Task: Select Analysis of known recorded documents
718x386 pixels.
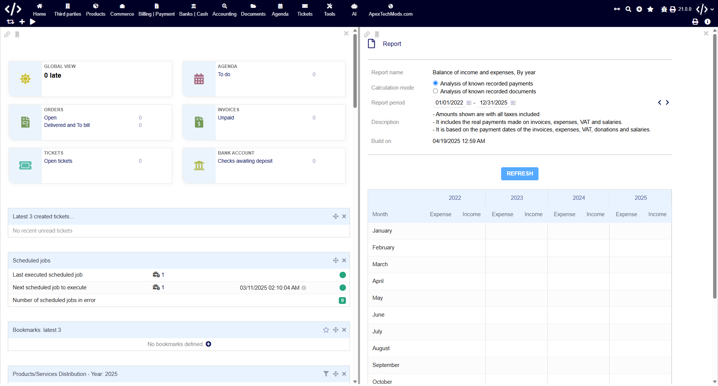Action: [435, 91]
